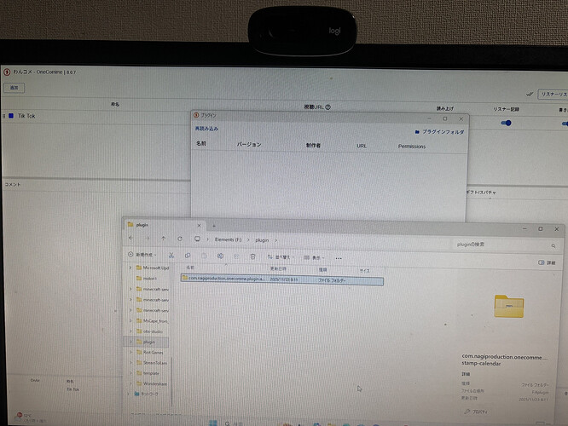Select the midori folder in the tree
The width and height of the screenshot is (568, 426).
147,279
